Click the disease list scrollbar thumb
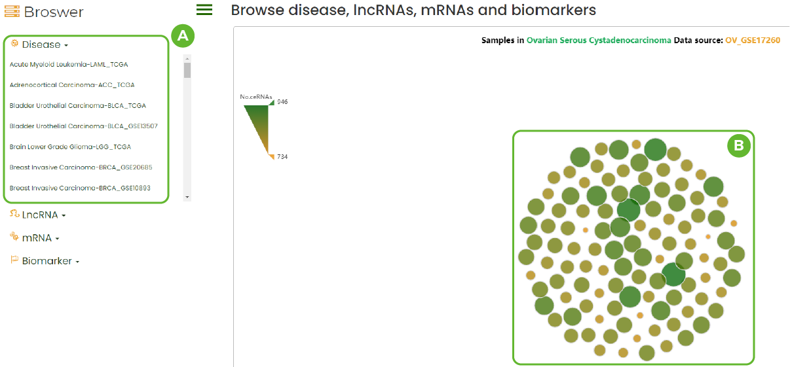The width and height of the screenshot is (790, 367). 187,70
